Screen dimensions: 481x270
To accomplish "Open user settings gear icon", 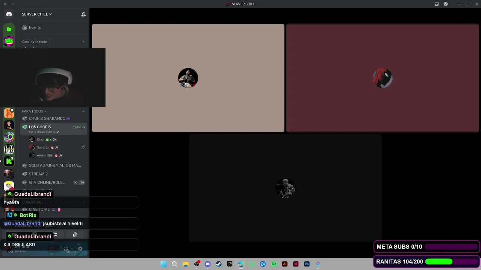I will pyautogui.click(x=80, y=249).
